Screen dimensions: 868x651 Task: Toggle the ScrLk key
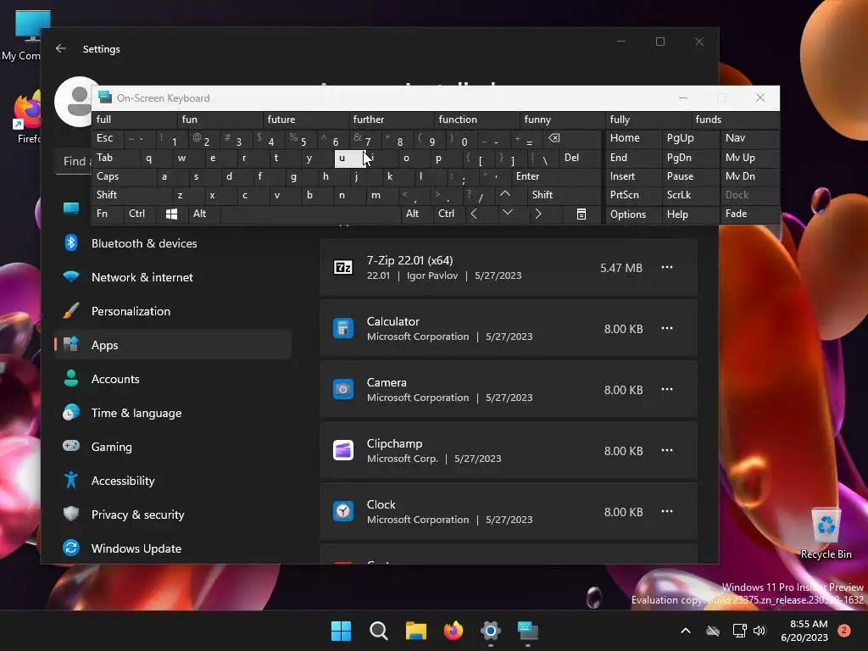coord(690,195)
